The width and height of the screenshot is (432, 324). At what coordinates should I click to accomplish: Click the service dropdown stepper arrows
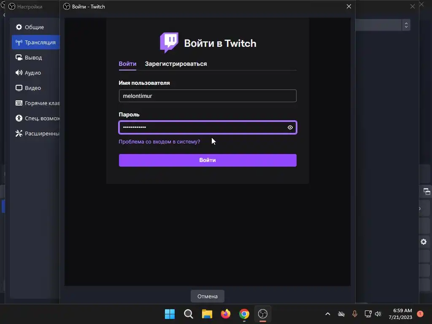406,25
